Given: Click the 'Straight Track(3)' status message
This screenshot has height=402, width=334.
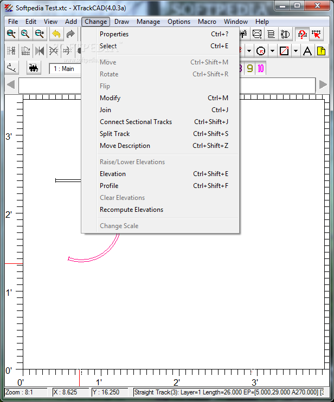Looking at the screenshot, I should (229, 392).
